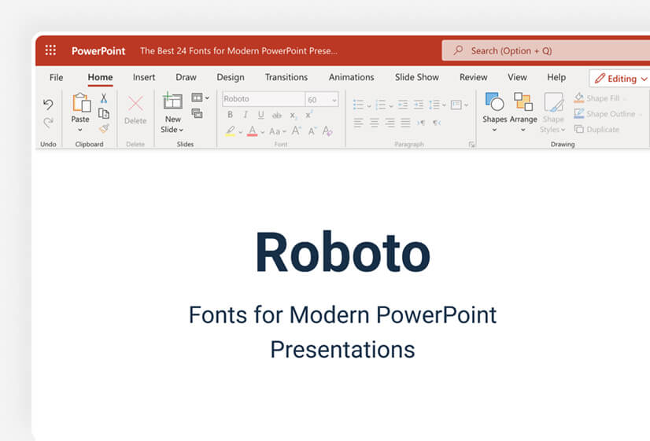
Task: Click the PowerPoint app name link
Action: click(98, 51)
